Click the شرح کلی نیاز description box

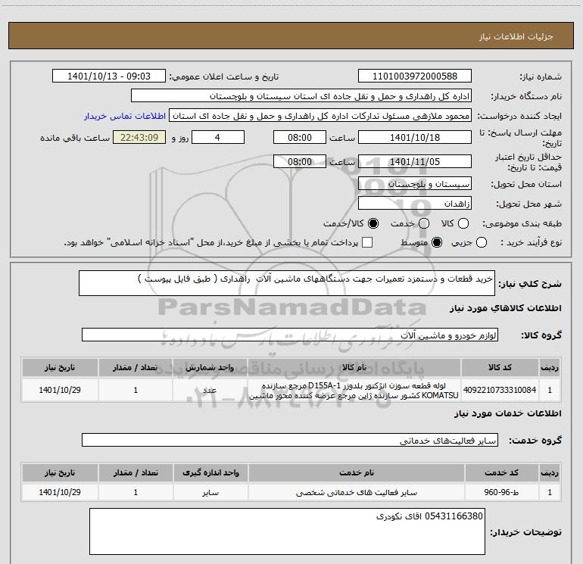click(x=287, y=283)
